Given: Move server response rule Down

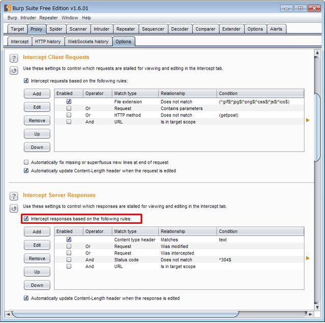Looking at the screenshot, I should click(37, 285).
